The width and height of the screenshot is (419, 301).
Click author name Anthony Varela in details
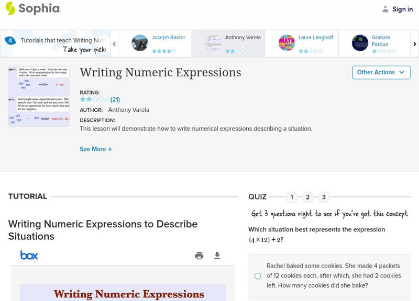[129, 110]
